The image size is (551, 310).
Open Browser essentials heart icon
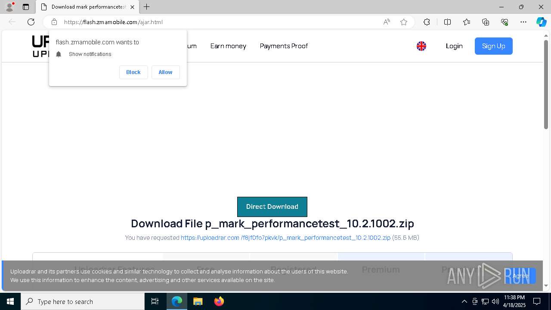tap(505, 22)
